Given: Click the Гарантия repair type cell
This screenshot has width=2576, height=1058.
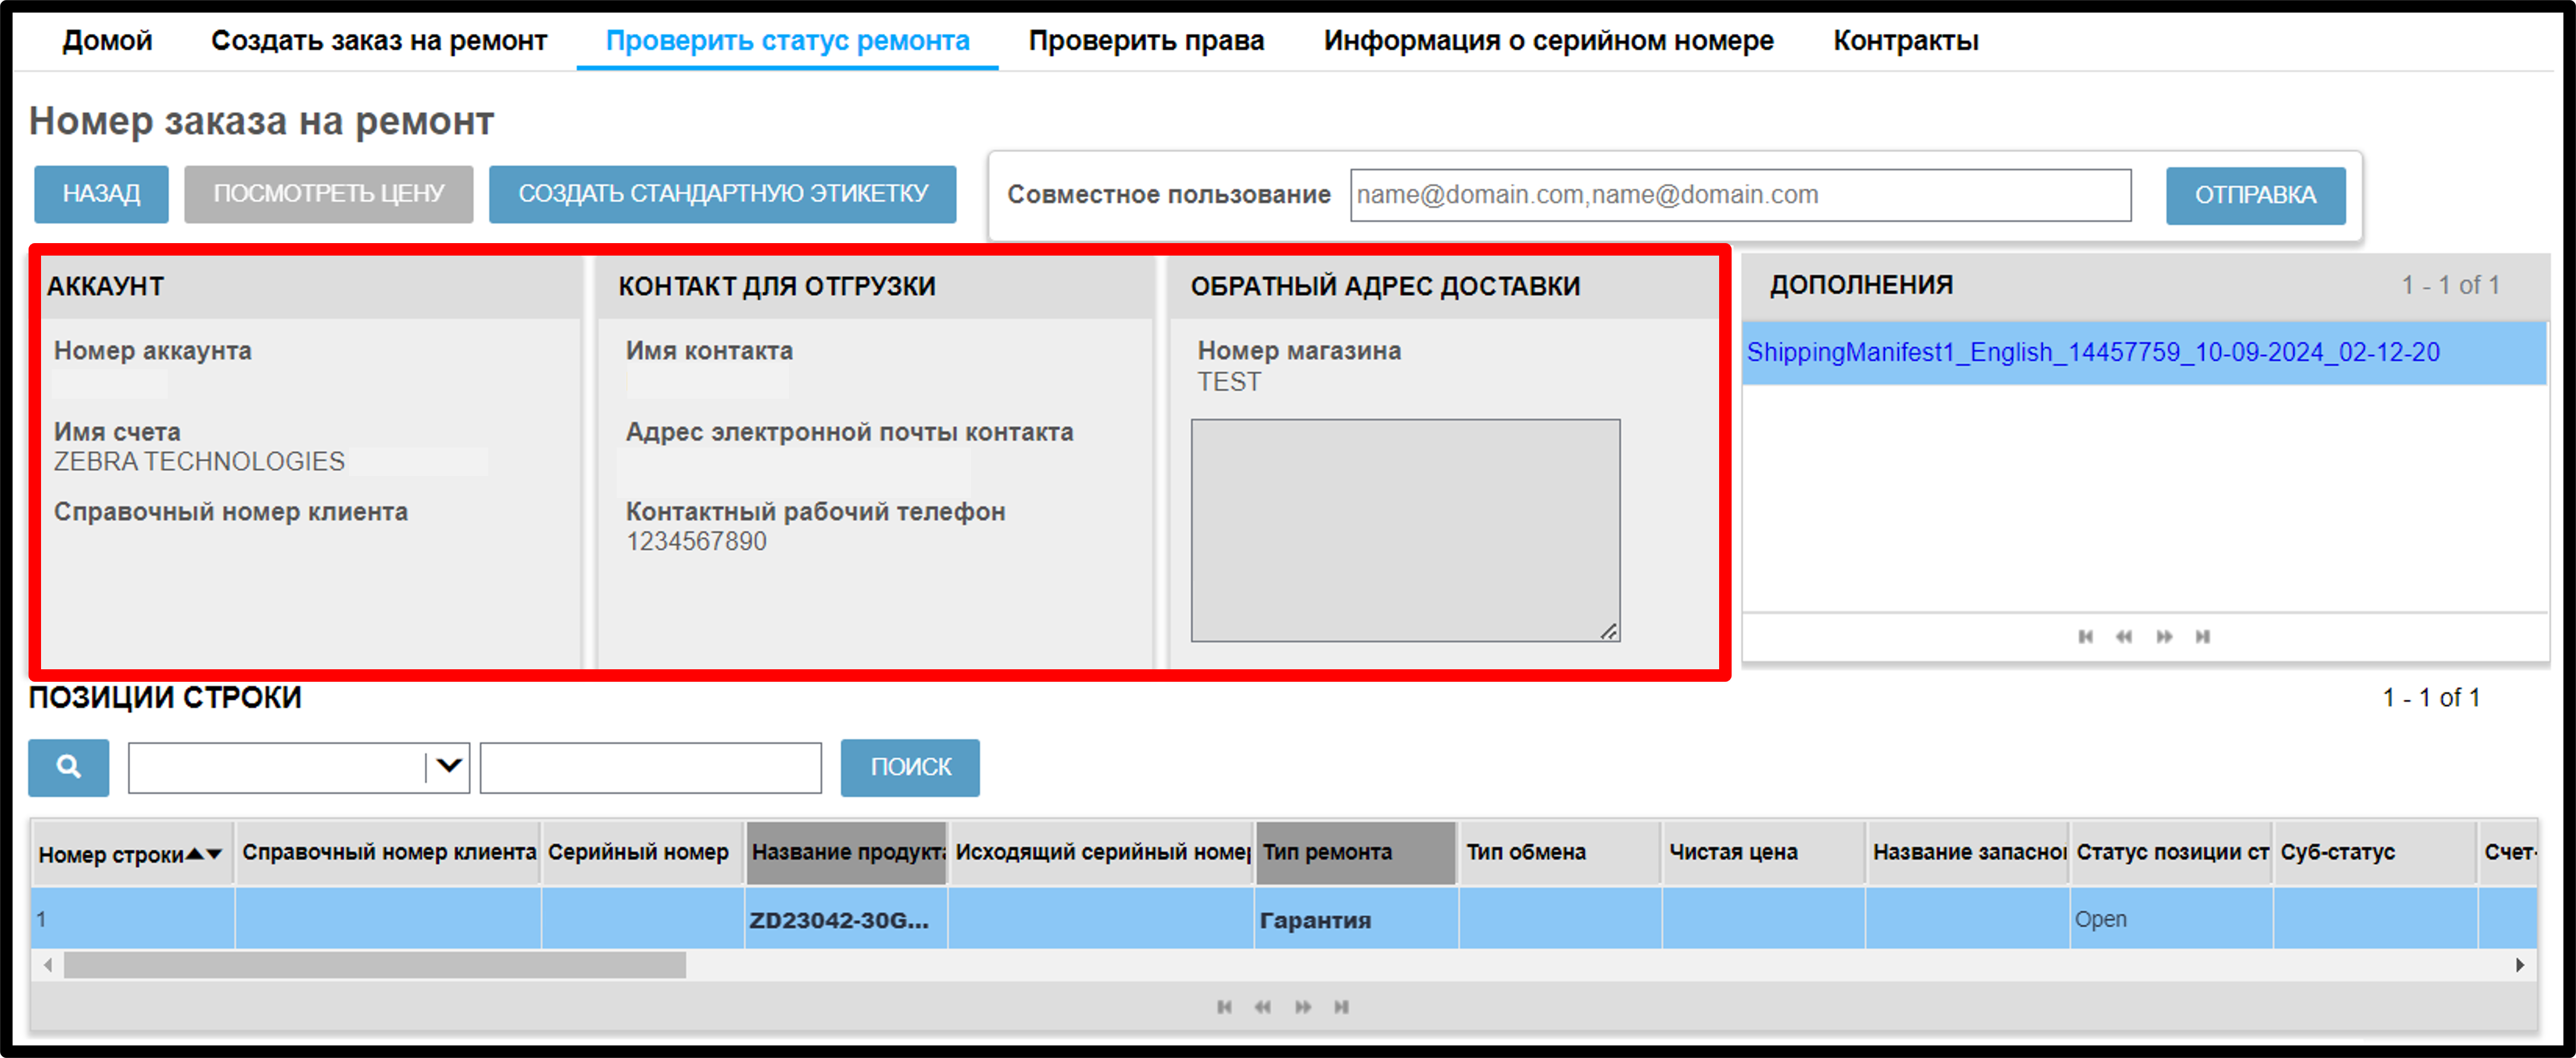Looking at the screenshot, I should [x=1355, y=919].
